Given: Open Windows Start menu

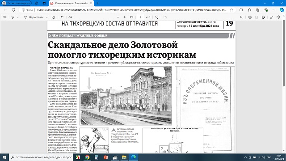Looking at the screenshot, I should pos(4,157).
